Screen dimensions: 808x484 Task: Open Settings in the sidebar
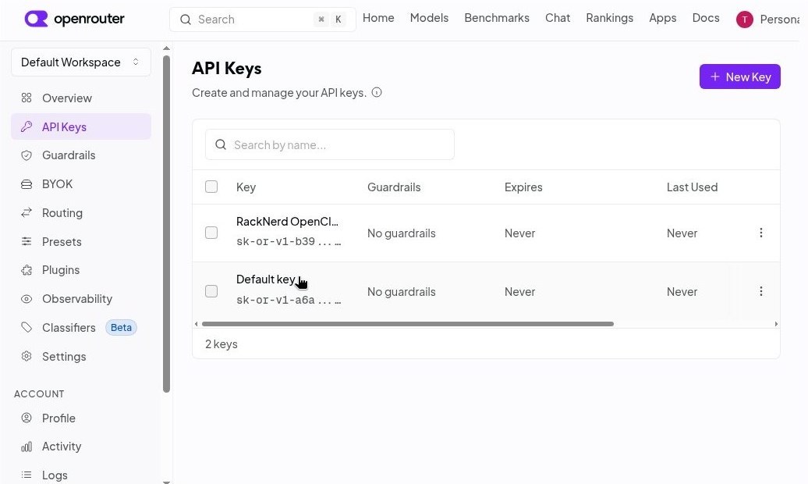[x=81, y=356]
